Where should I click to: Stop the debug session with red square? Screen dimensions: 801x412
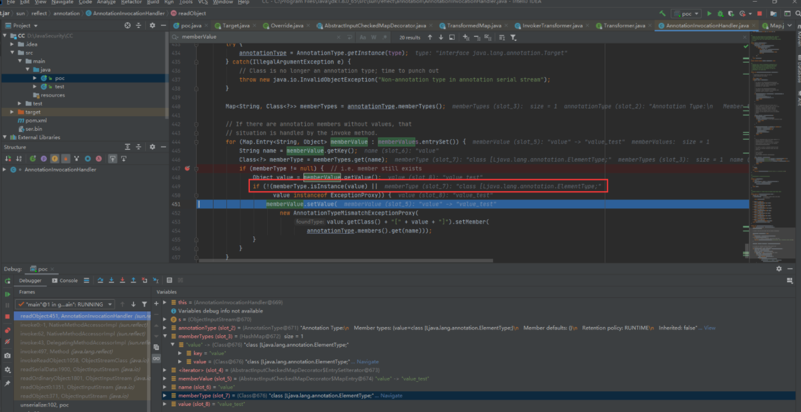coord(7,316)
